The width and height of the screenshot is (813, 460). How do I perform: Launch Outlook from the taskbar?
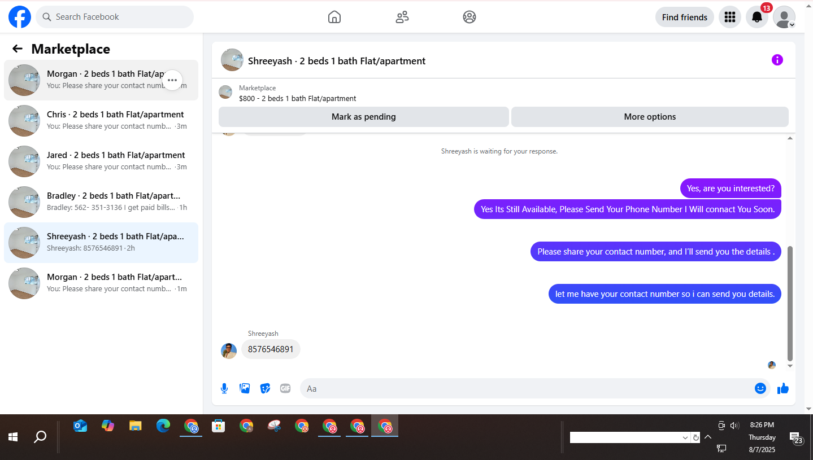click(x=80, y=426)
